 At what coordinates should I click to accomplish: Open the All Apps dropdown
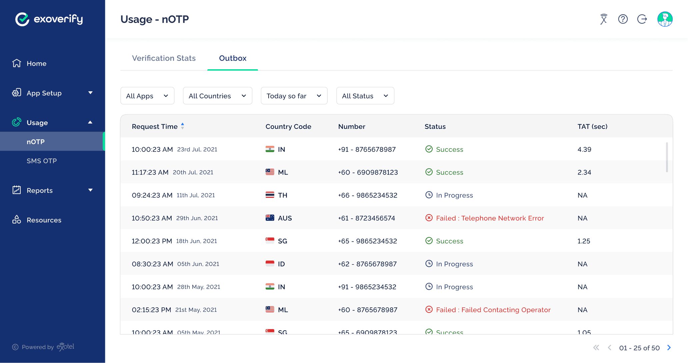tap(147, 96)
